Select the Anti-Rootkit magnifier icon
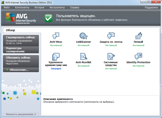Viewport: 162px width, 118px height. coord(83,56)
